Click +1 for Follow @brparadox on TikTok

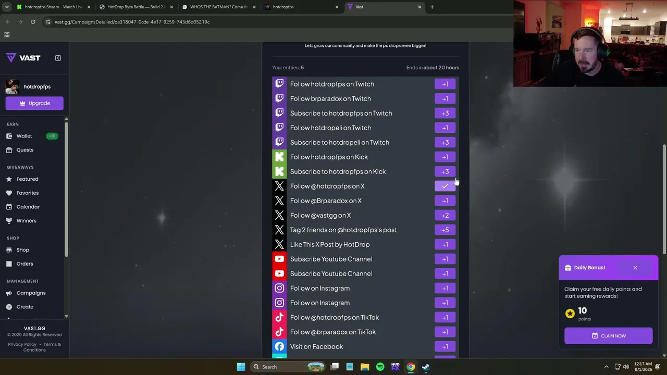[x=445, y=332]
